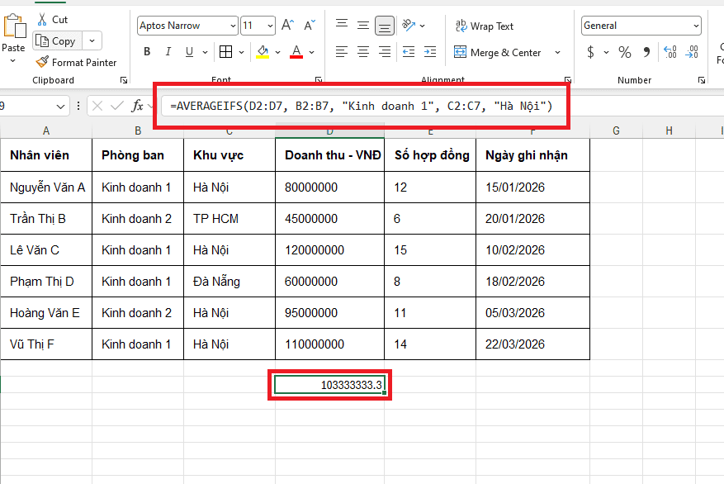
Task: Open Font settings dialog launcher
Action: (x=318, y=80)
